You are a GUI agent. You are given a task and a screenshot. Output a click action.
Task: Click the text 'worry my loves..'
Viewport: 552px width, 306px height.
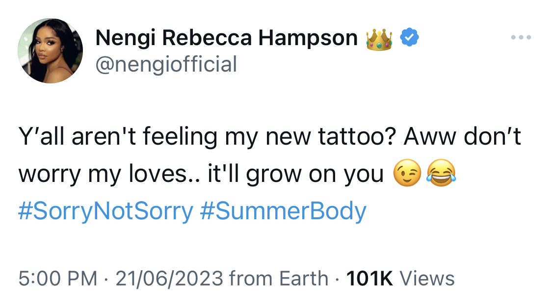pyautogui.click(x=109, y=174)
